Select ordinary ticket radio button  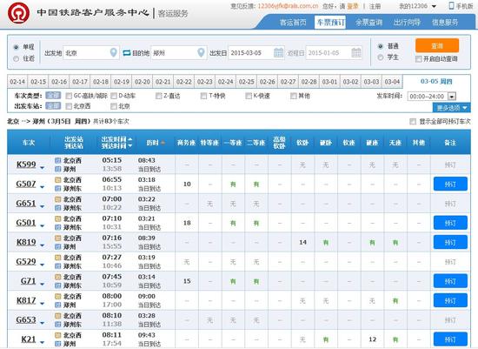click(380, 46)
